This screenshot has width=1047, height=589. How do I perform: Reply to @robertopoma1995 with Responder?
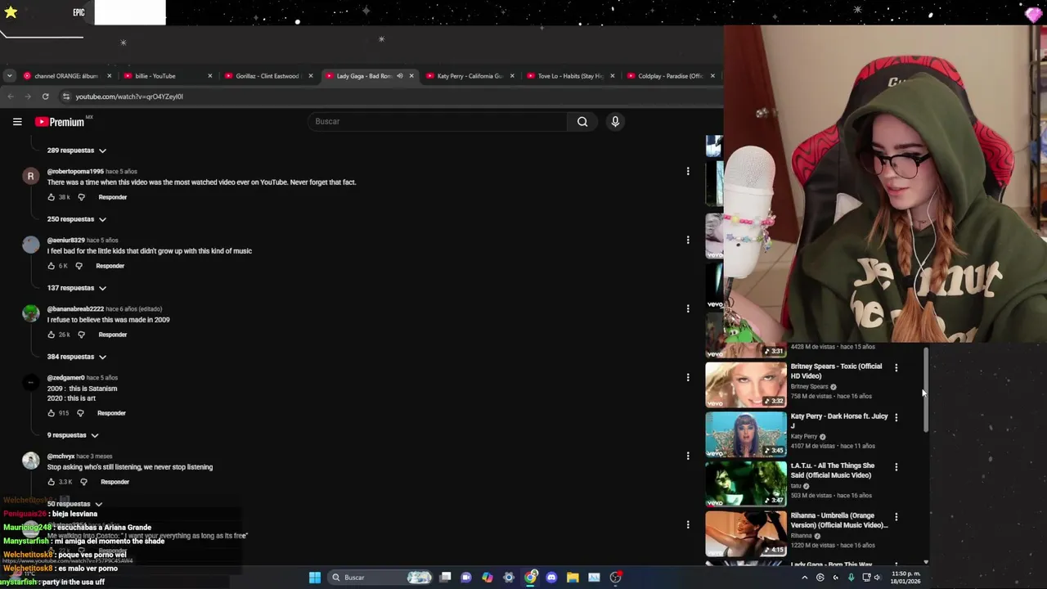(x=113, y=197)
